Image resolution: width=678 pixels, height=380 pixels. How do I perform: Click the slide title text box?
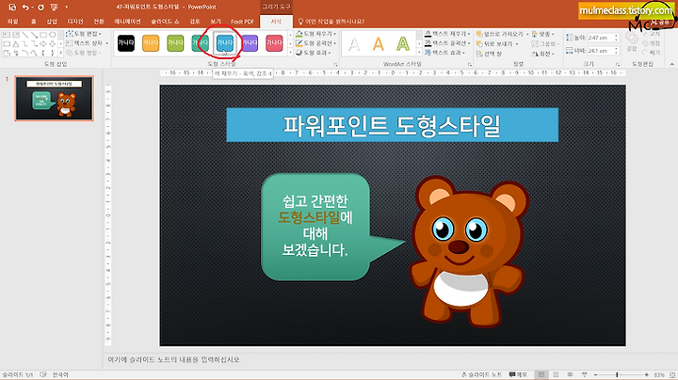392,125
